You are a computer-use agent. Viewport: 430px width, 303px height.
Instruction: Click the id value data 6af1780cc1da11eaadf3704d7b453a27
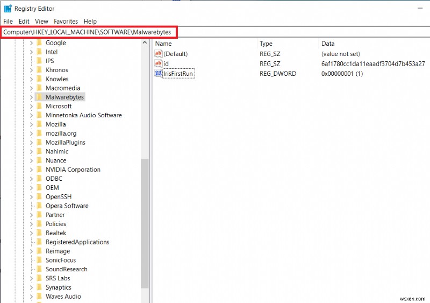point(373,64)
